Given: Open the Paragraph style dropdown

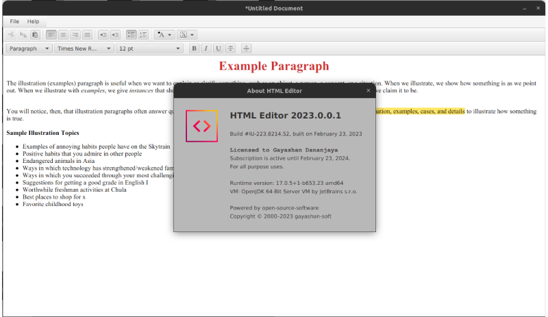Looking at the screenshot, I should pos(29,49).
